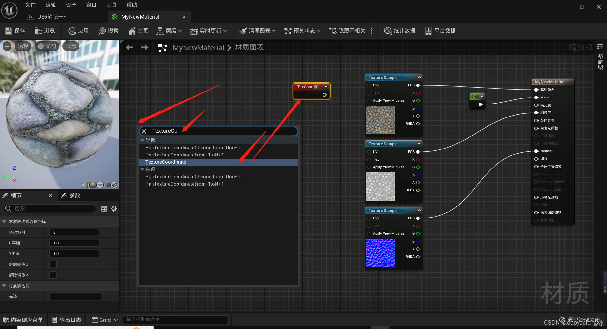The width and height of the screenshot is (607, 329).
Task: Toggle 隐藏不相关 hide unrelated nodes
Action: coord(347,31)
